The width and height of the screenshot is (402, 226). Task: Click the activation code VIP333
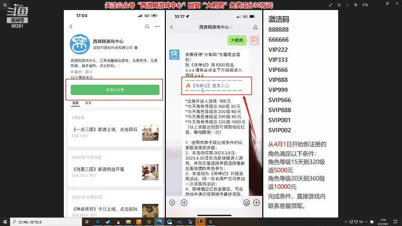[278, 60]
